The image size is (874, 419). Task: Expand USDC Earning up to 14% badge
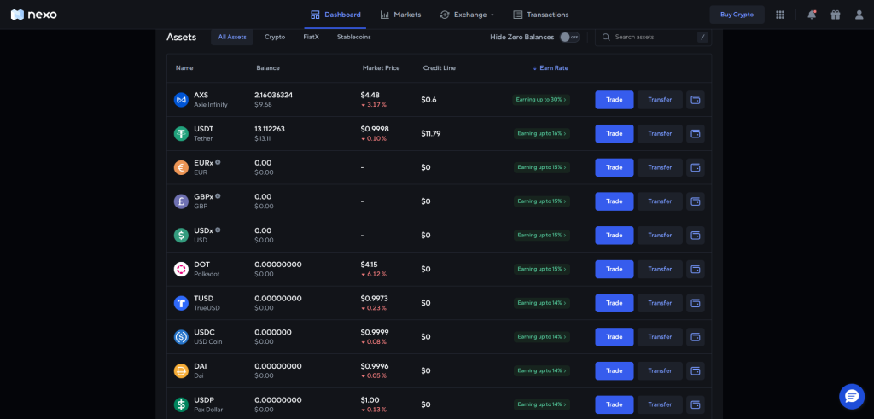point(542,336)
